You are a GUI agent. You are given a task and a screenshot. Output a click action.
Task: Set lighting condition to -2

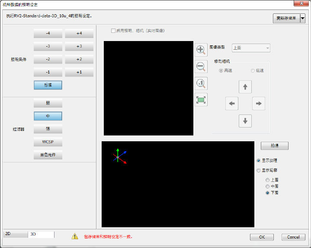coord(48,59)
